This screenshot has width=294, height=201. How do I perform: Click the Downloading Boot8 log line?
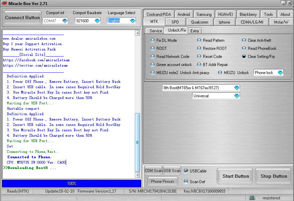[30, 168]
